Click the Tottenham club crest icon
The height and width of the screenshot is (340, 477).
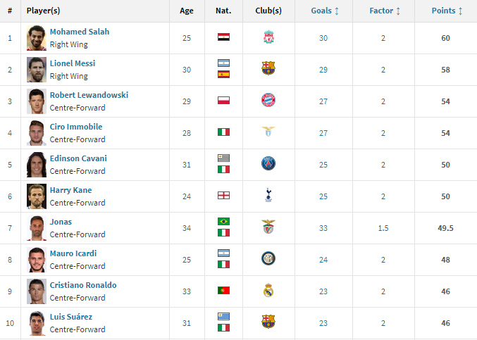click(x=268, y=196)
